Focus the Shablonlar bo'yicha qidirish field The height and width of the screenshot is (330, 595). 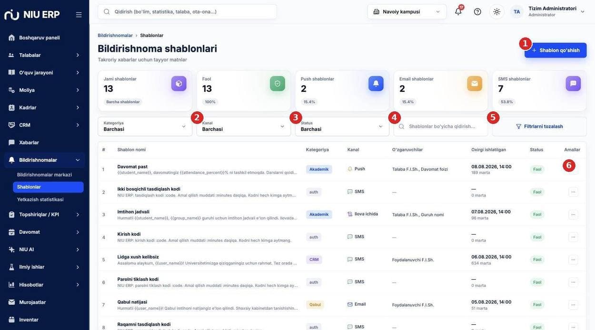click(x=441, y=126)
